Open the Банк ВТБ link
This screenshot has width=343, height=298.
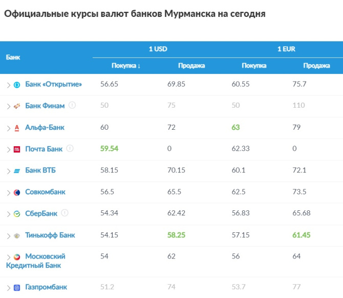click(42, 170)
